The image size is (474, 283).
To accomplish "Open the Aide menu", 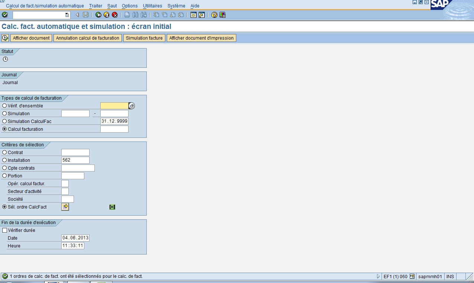I will 195,6.
